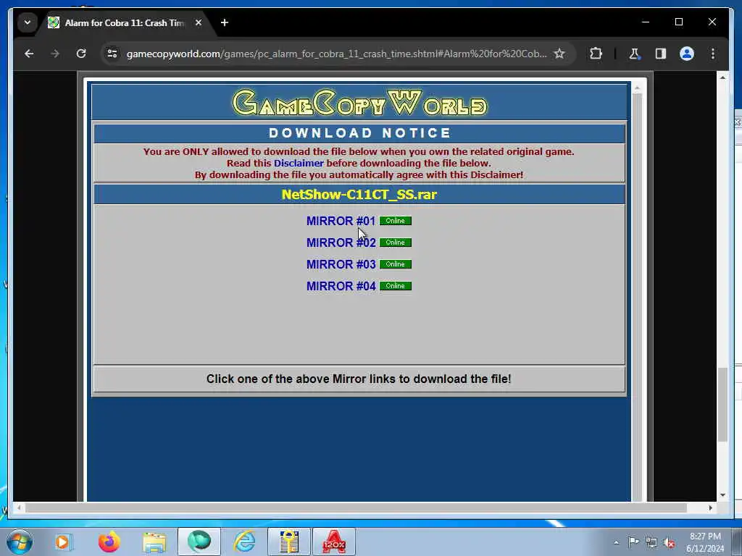Click the active green browser taskbar button
The height and width of the screenshot is (556, 742).
pos(199,542)
